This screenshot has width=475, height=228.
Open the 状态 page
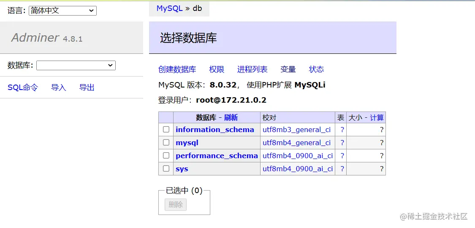[316, 69]
